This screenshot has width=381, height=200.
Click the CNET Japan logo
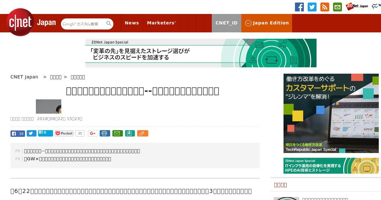pyautogui.click(x=31, y=23)
